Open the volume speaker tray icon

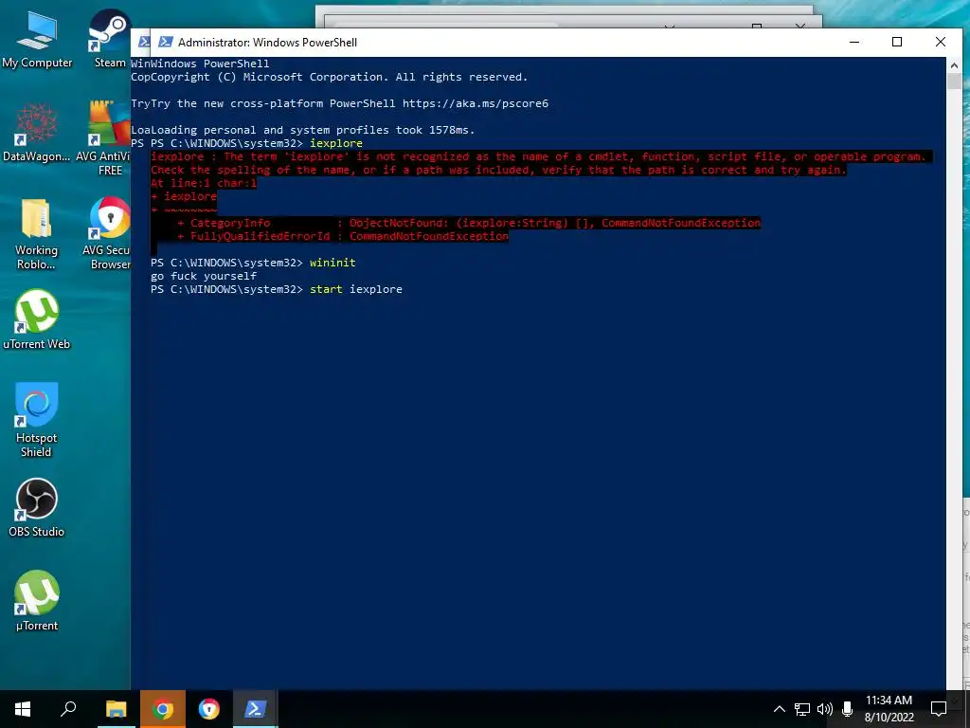pyautogui.click(x=825, y=709)
